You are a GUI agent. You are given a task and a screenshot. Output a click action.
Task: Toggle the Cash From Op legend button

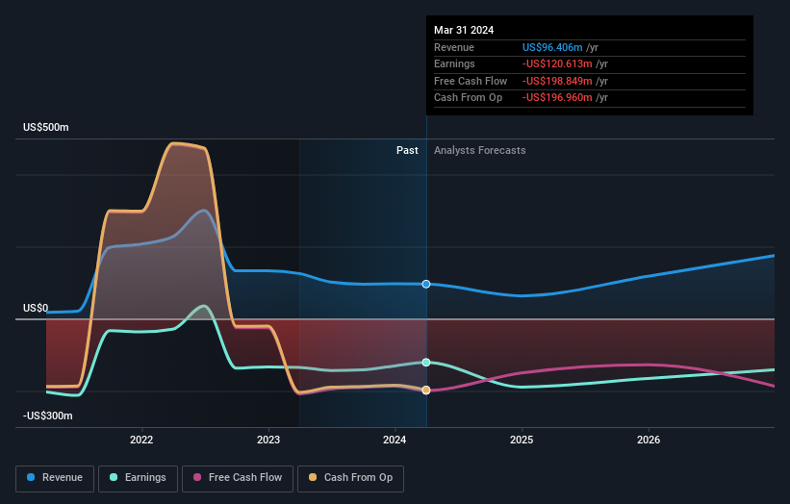click(350, 478)
